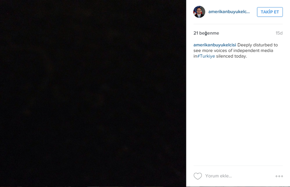Open the three-dot more options menu

(x=279, y=176)
